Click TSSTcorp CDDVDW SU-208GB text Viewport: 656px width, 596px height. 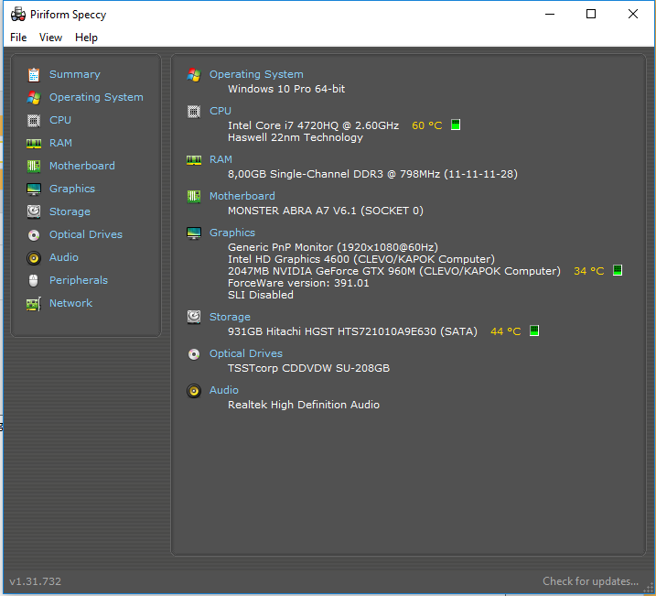click(308, 368)
